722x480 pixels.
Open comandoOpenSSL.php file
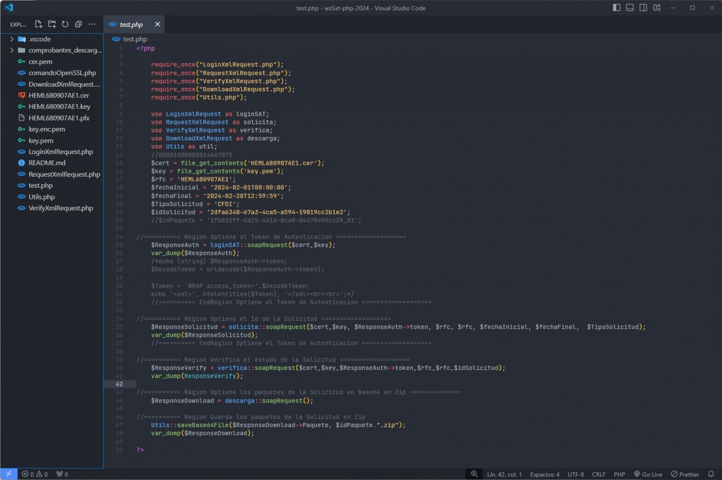(52, 73)
